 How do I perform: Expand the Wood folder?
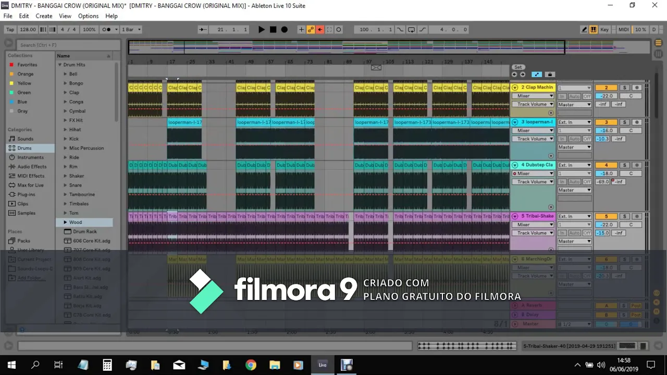click(65, 222)
